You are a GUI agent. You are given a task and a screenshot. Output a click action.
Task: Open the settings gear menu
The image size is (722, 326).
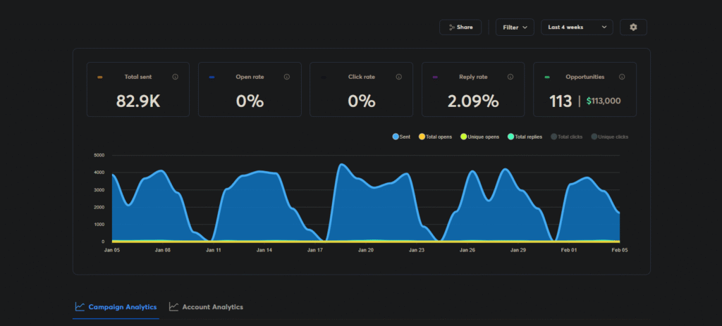point(632,27)
